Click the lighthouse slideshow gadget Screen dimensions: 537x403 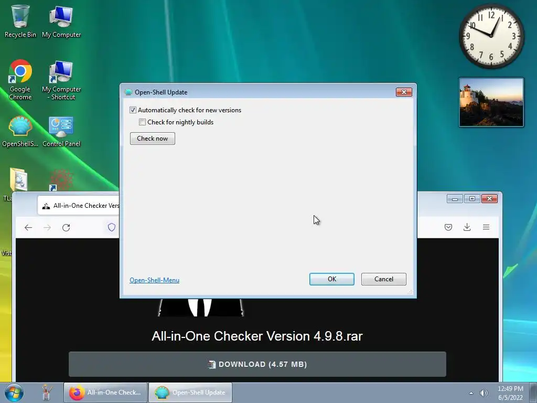point(491,102)
